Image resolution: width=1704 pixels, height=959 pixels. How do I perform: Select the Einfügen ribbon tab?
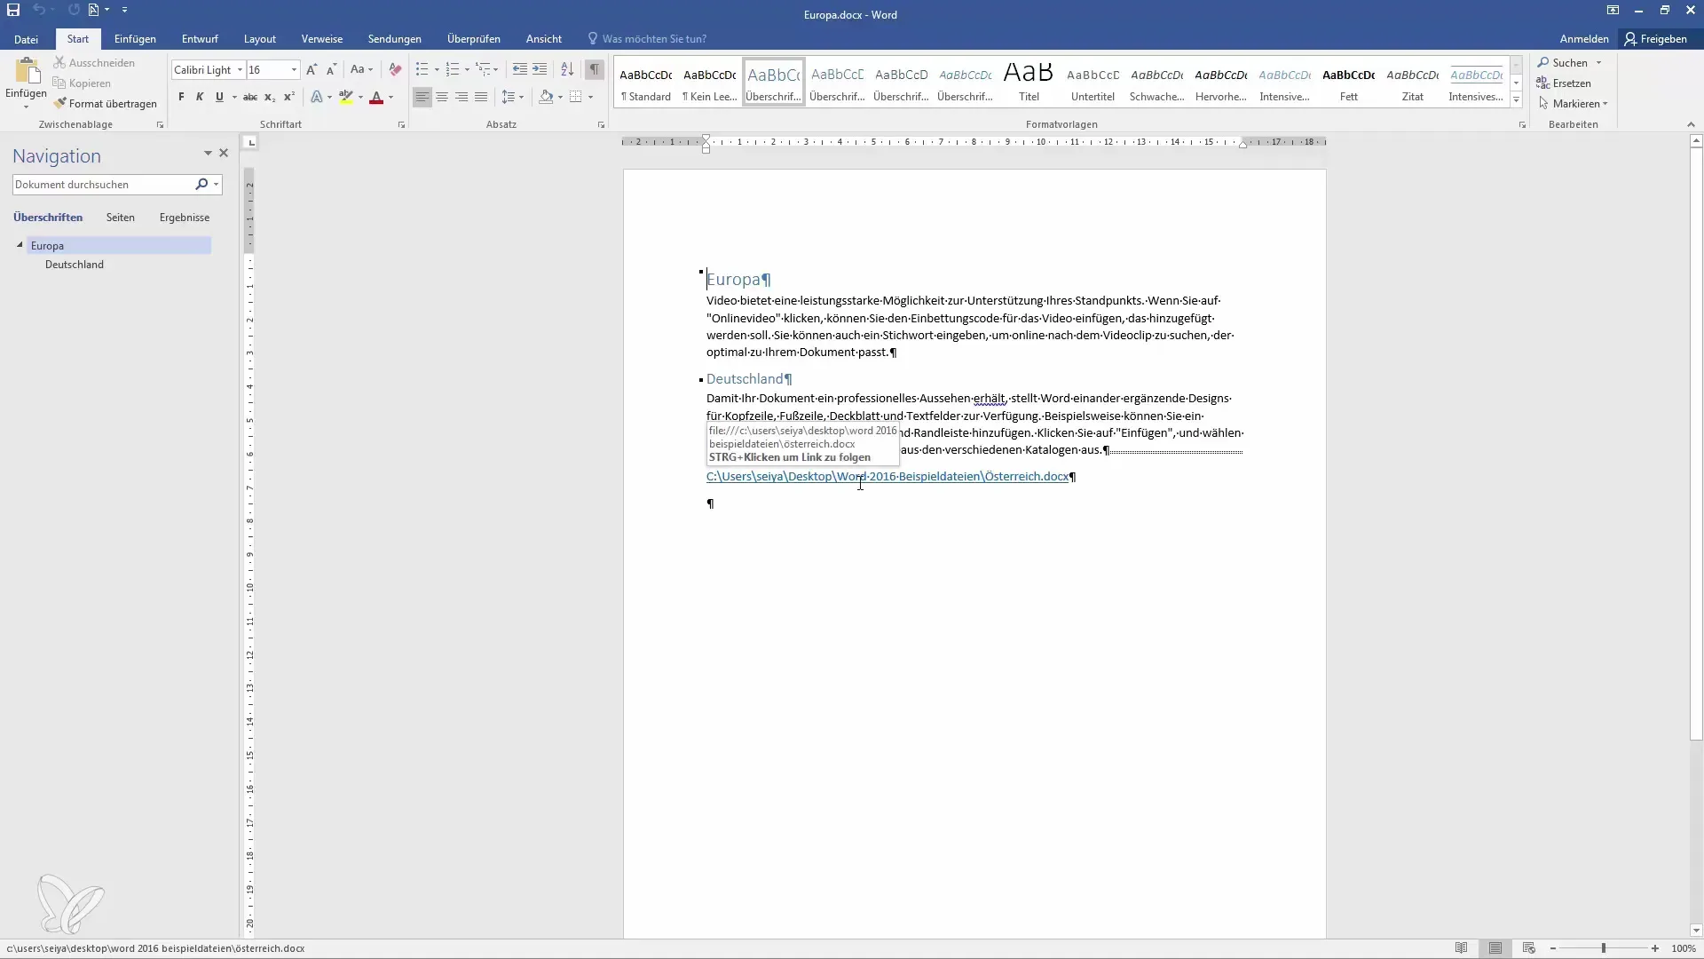135,39
